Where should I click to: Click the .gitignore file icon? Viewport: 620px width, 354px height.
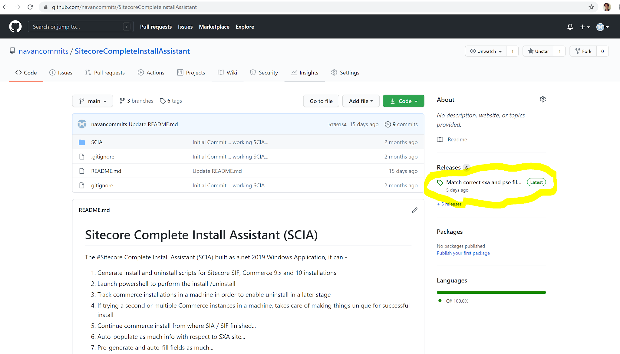click(82, 156)
